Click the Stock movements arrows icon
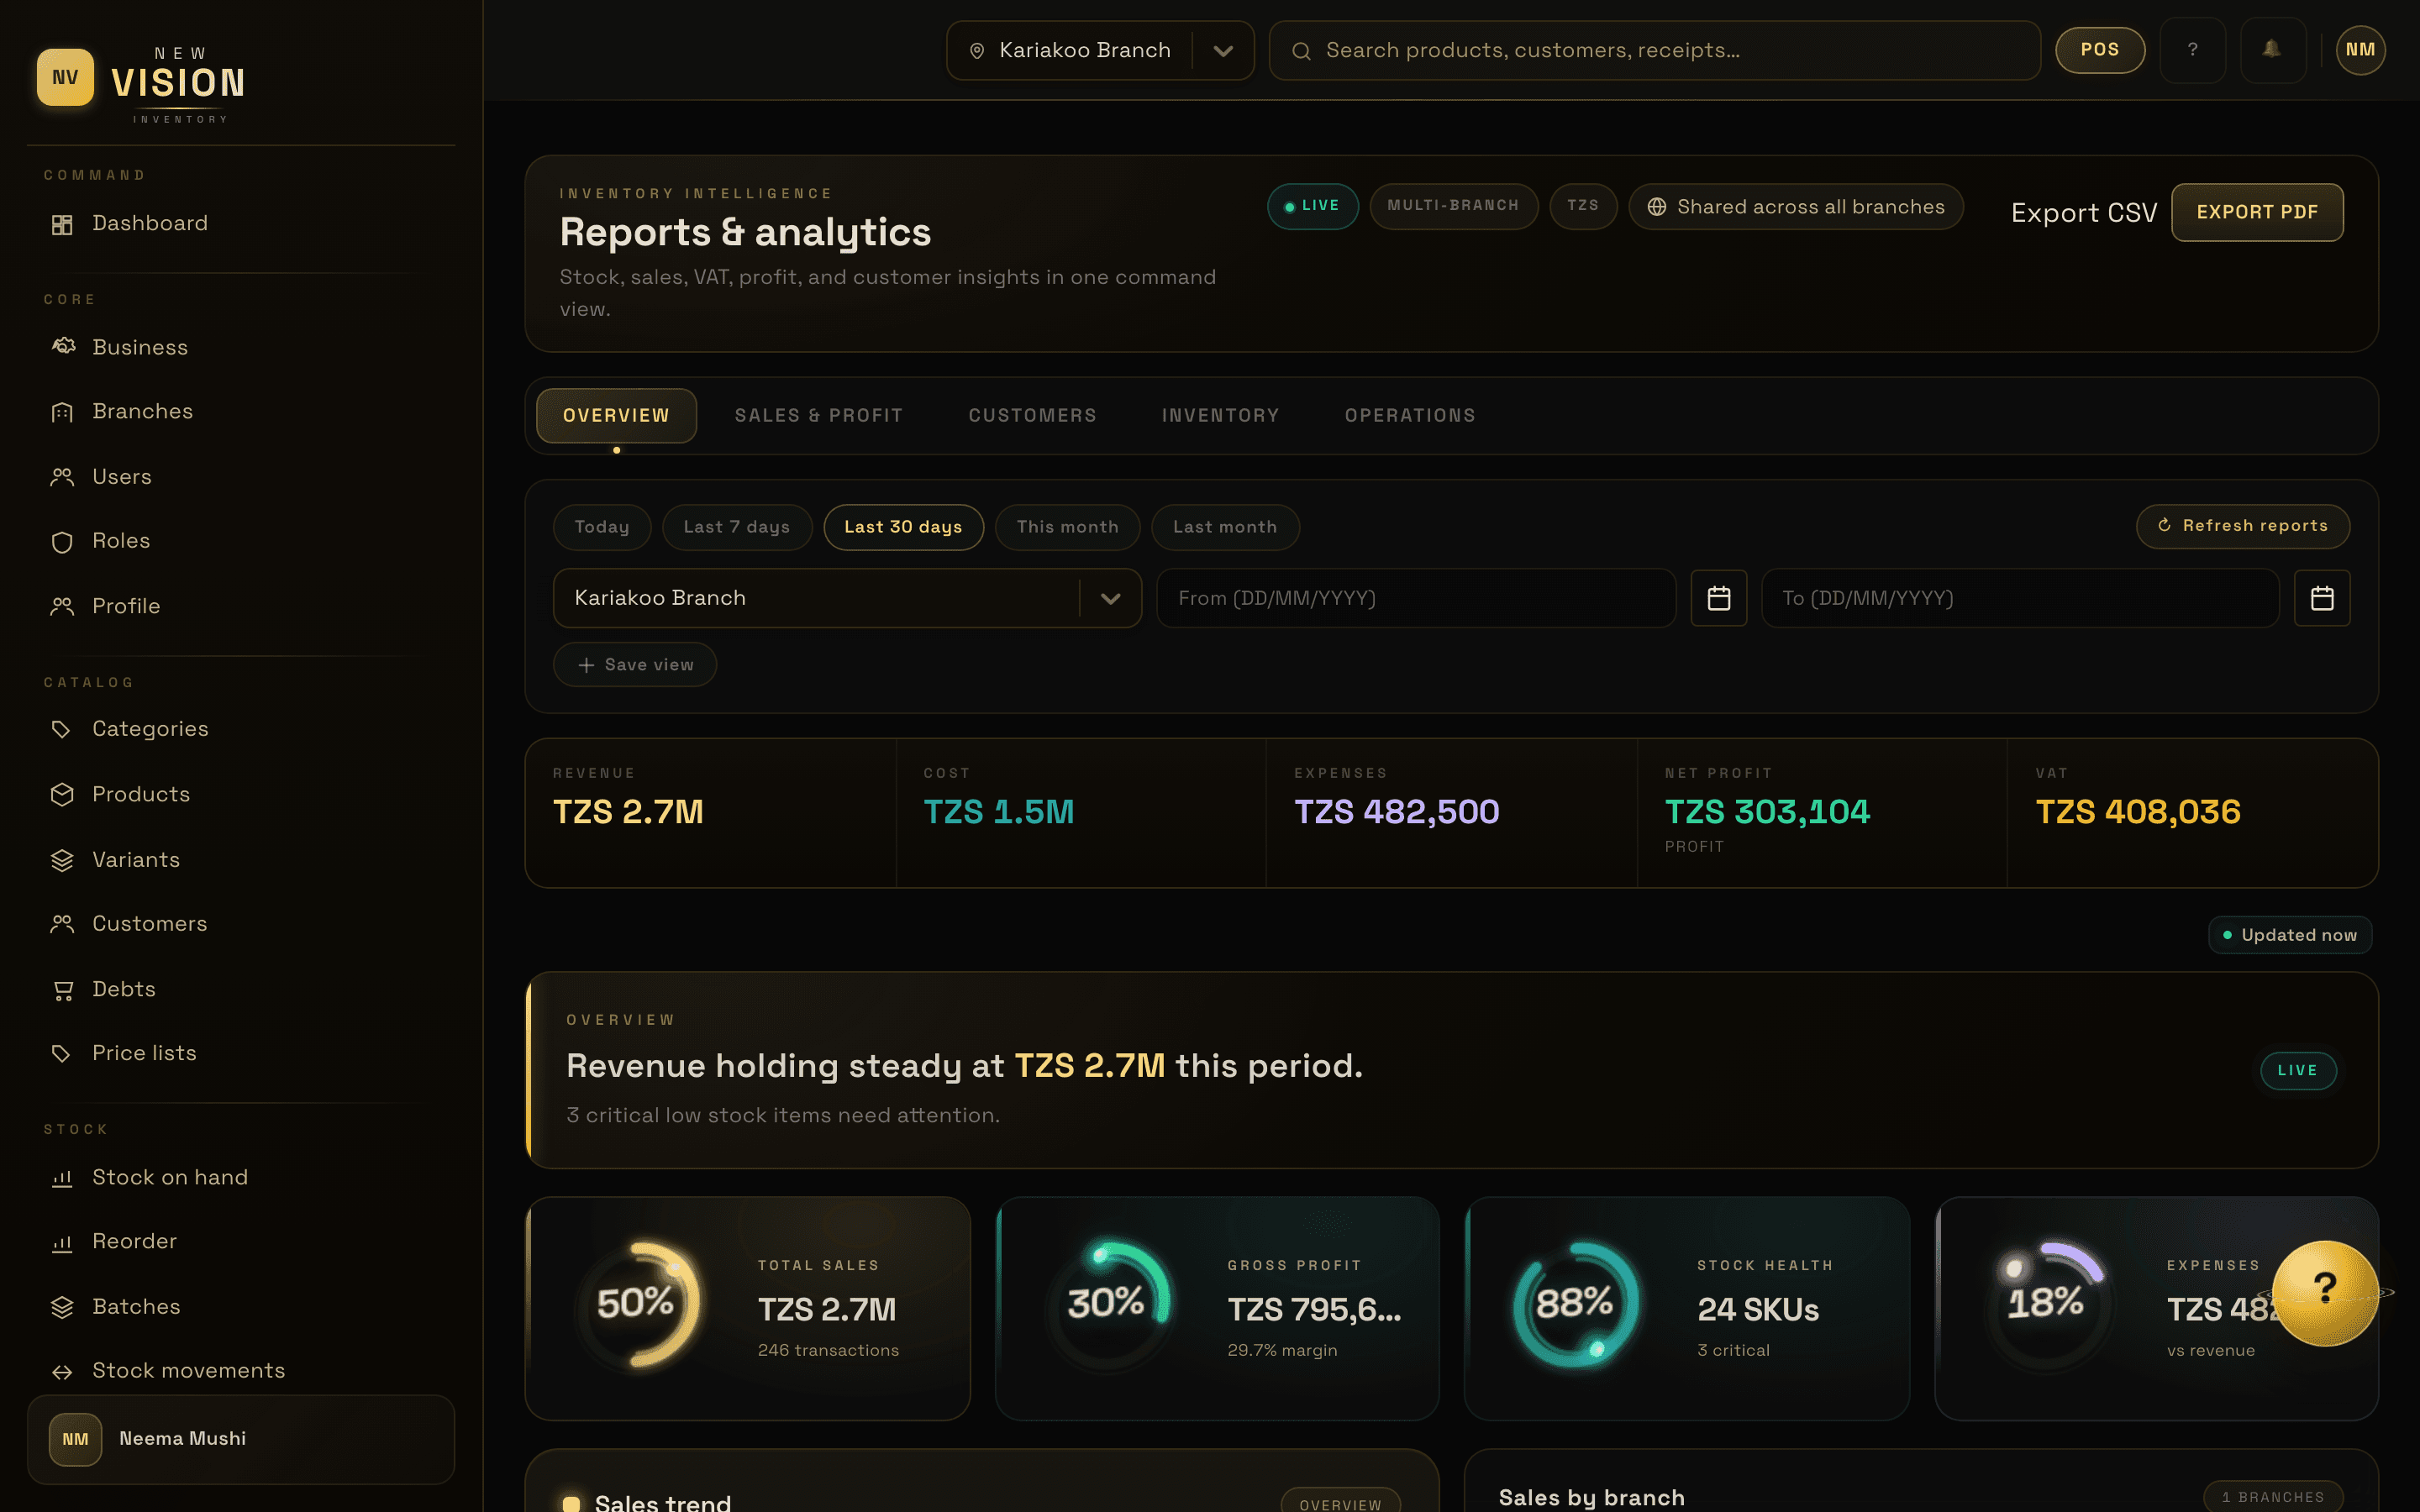 click(x=62, y=1372)
